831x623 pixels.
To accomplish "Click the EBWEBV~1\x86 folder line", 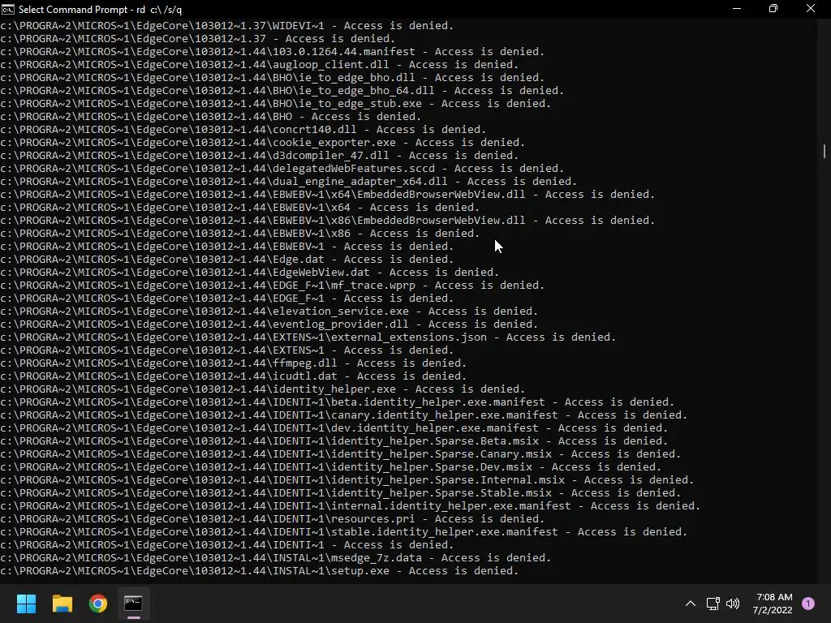I will (240, 233).
